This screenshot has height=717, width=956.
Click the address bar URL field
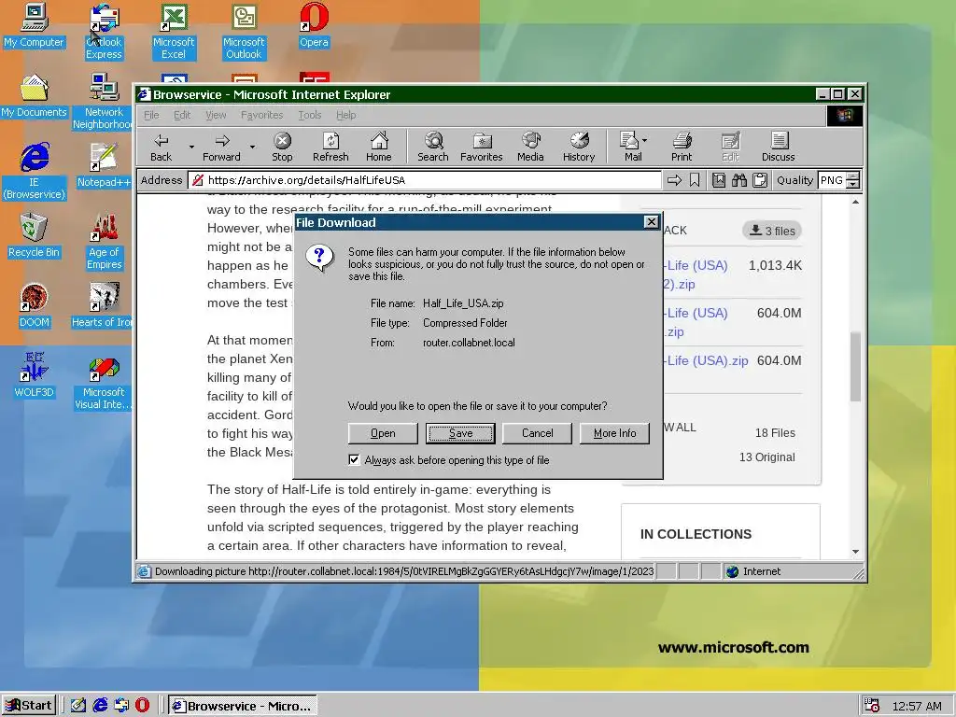(x=425, y=180)
